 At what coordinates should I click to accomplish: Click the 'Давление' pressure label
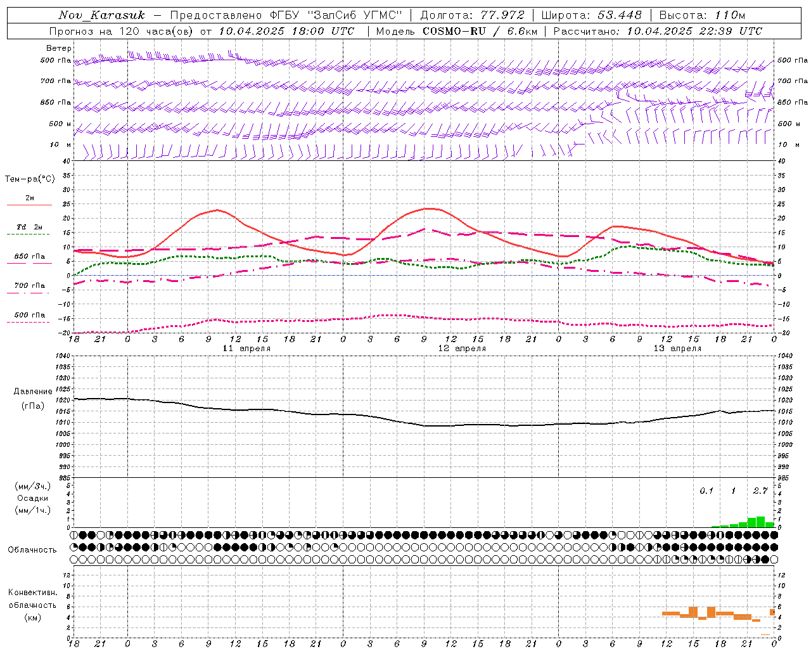pyautogui.click(x=33, y=392)
